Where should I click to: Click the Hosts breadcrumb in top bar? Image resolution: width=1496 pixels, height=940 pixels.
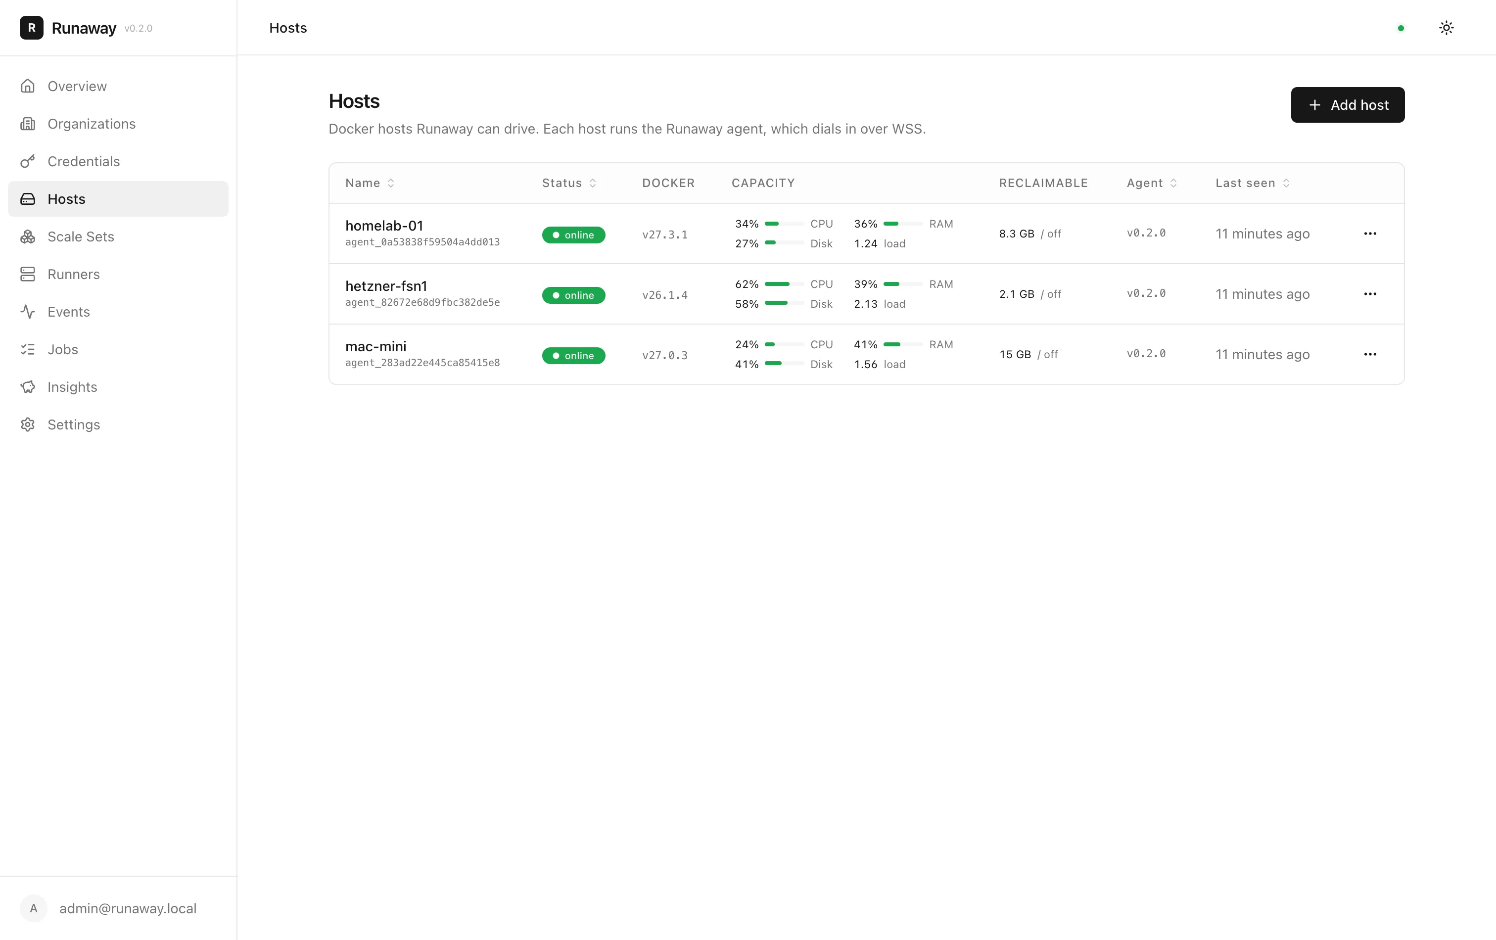[287, 28]
